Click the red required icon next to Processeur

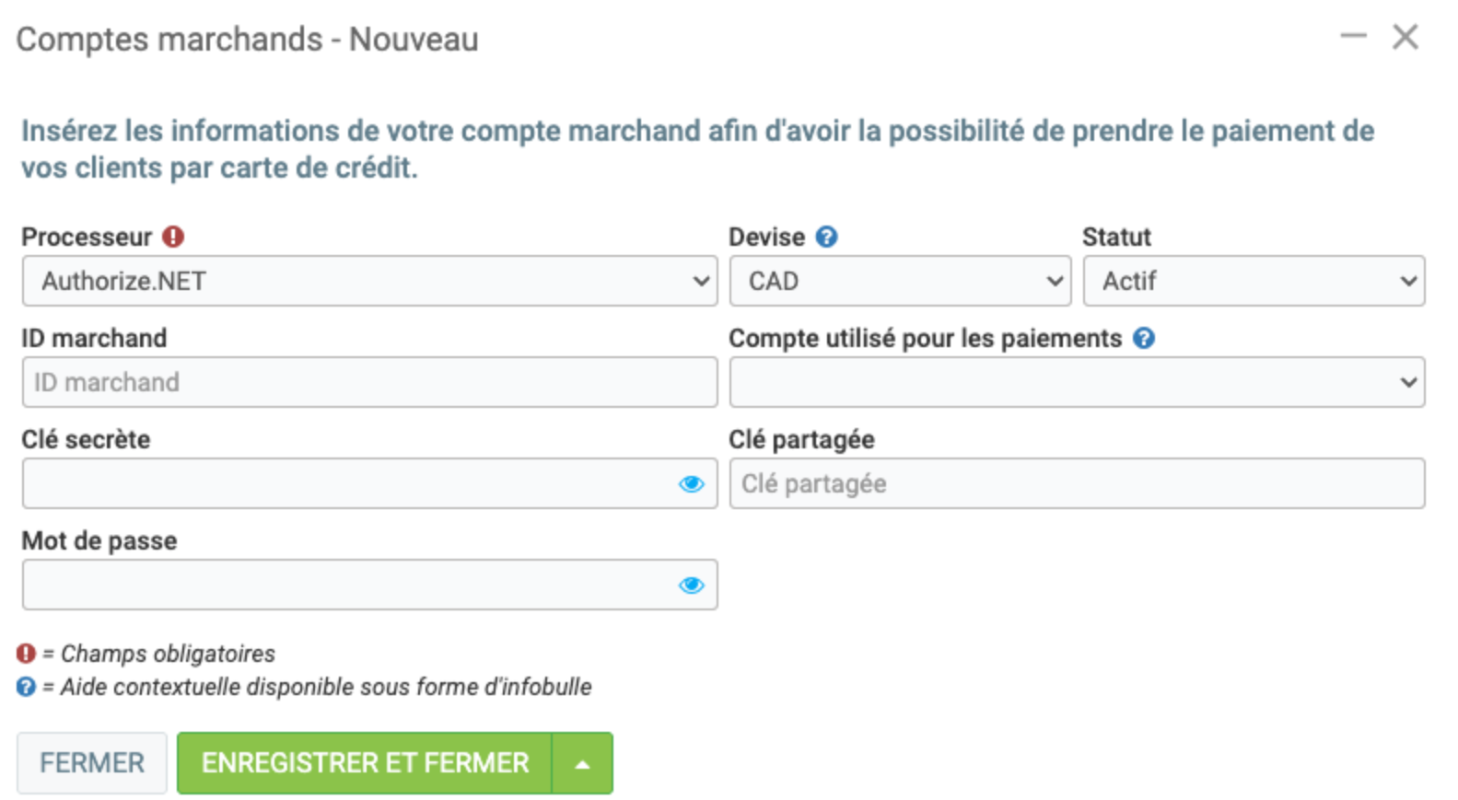point(173,238)
